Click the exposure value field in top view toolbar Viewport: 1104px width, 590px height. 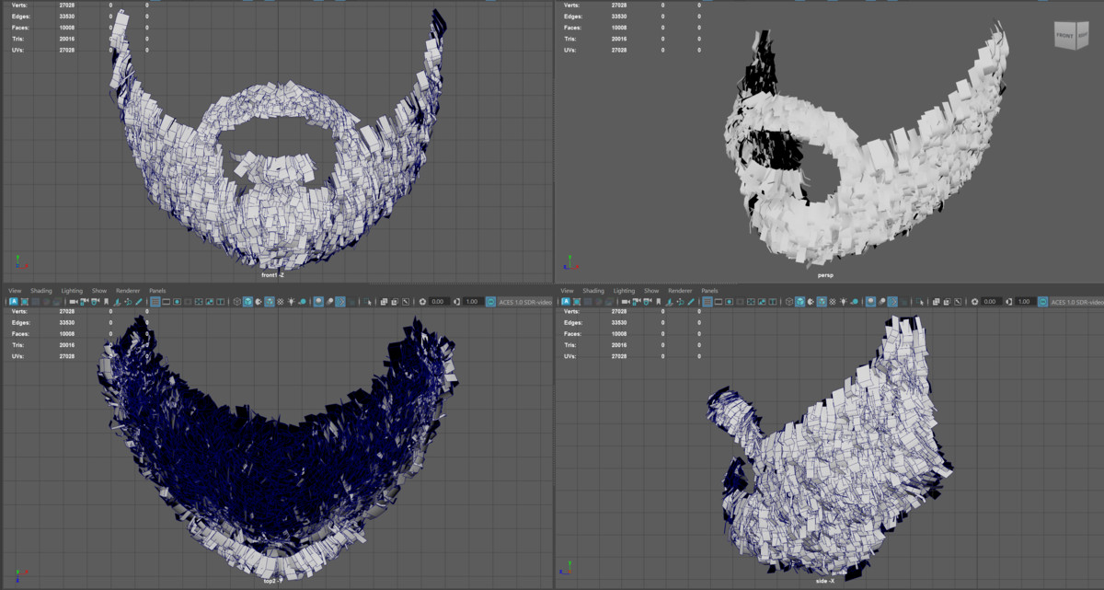tap(438, 302)
